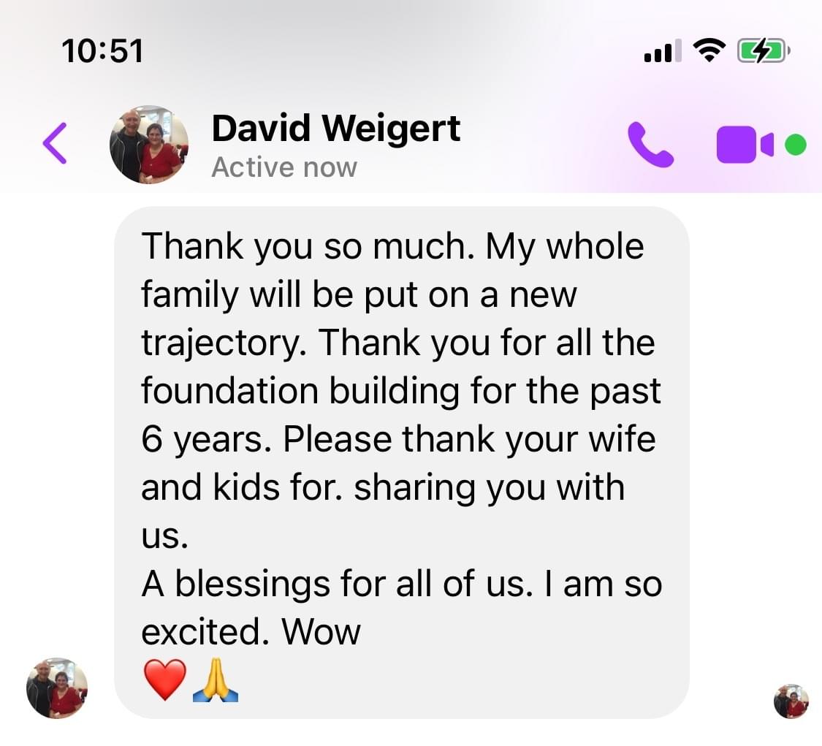Open the contact name David Weigert

(335, 129)
